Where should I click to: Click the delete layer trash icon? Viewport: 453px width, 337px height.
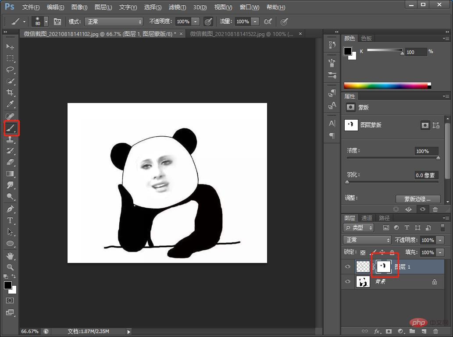pos(435,331)
